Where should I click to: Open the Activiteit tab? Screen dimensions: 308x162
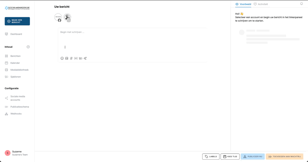261,4
